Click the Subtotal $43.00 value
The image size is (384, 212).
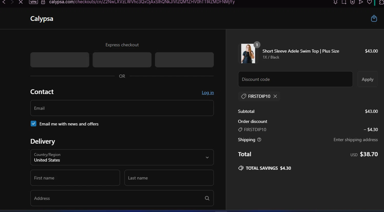point(371,111)
